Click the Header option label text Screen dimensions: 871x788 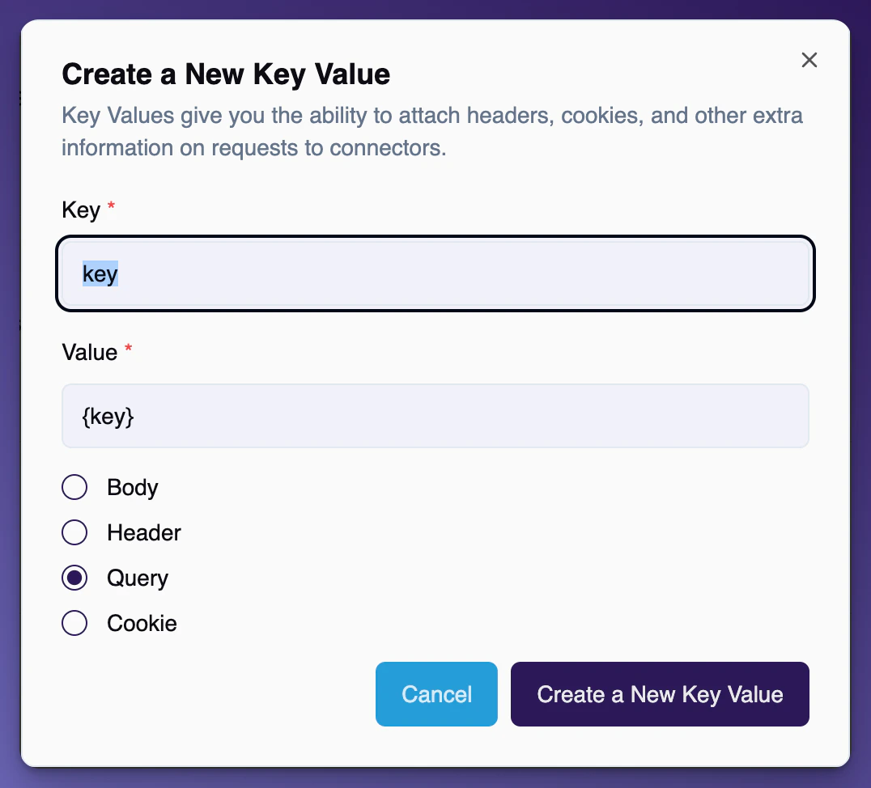coord(144,532)
